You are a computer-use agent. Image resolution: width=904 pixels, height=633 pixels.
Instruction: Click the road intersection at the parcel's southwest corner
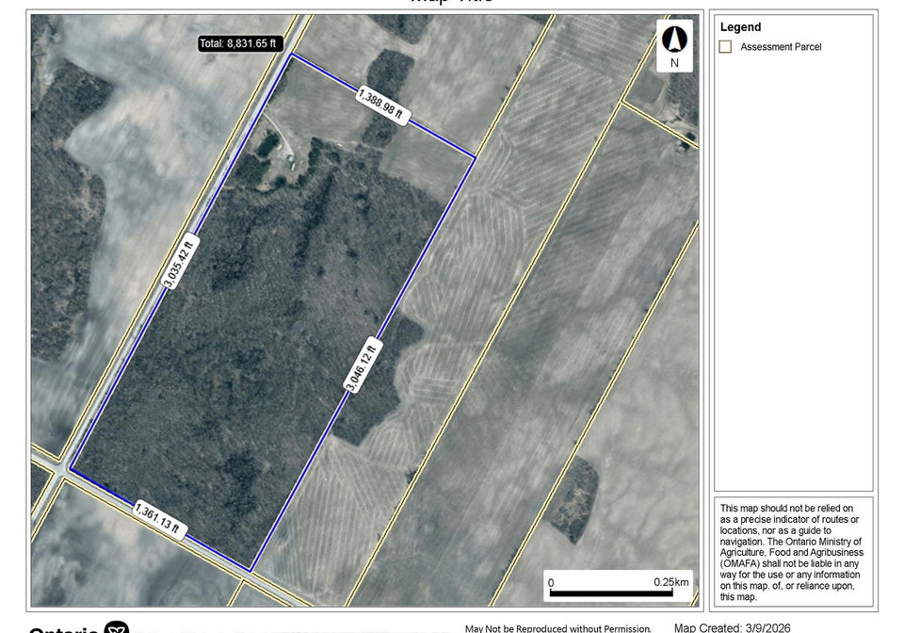pyautogui.click(x=60, y=466)
